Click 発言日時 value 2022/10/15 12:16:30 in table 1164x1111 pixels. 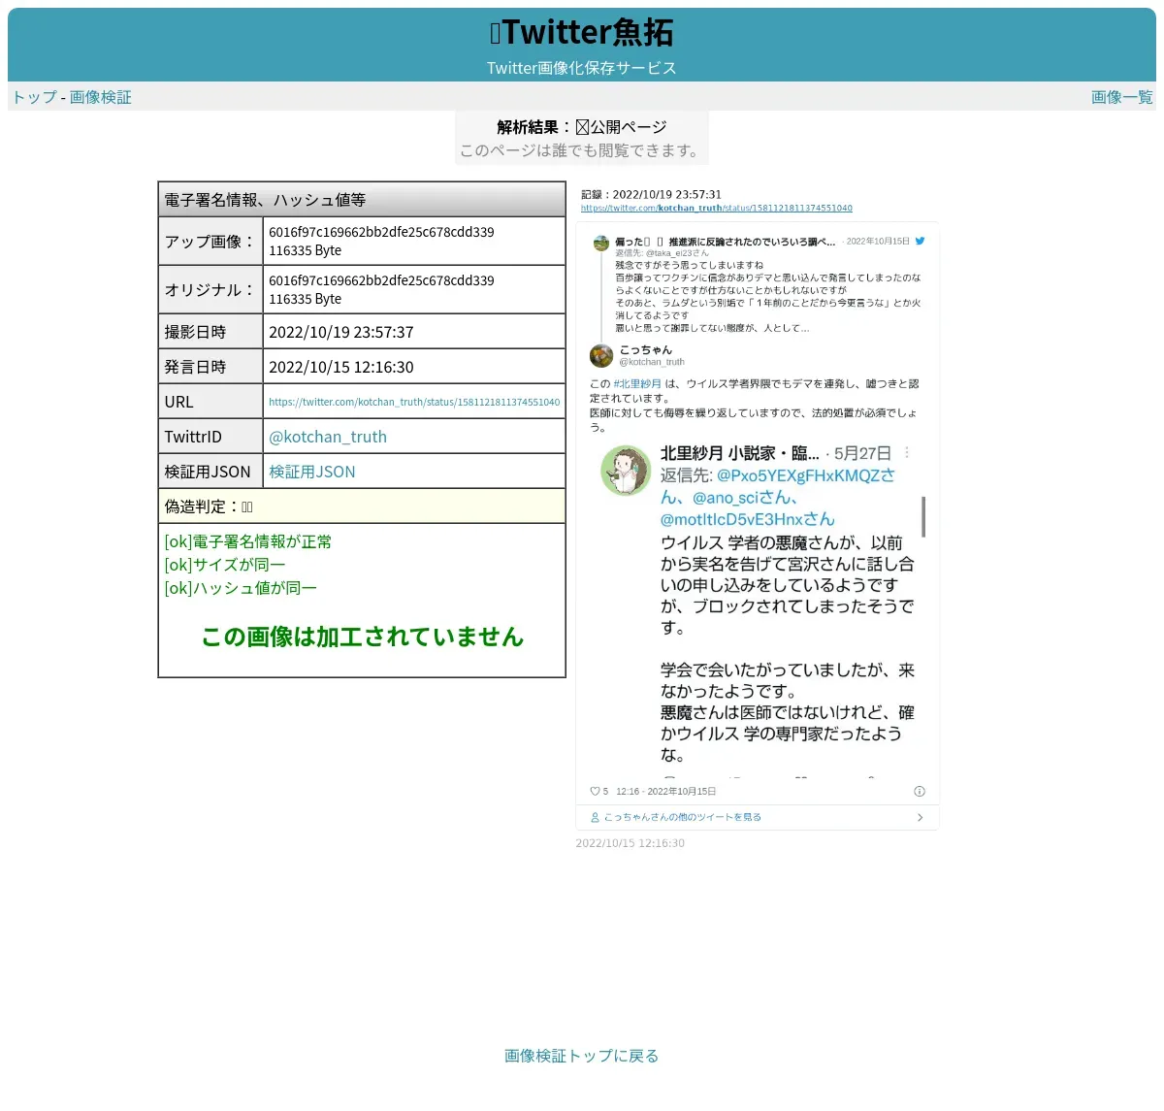341,367
